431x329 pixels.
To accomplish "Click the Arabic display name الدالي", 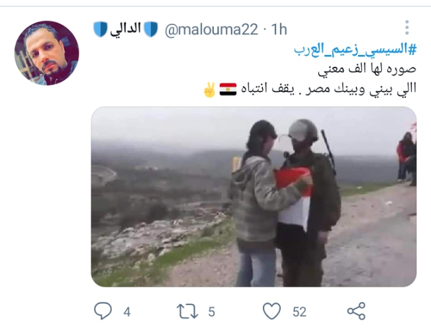I will (126, 29).
